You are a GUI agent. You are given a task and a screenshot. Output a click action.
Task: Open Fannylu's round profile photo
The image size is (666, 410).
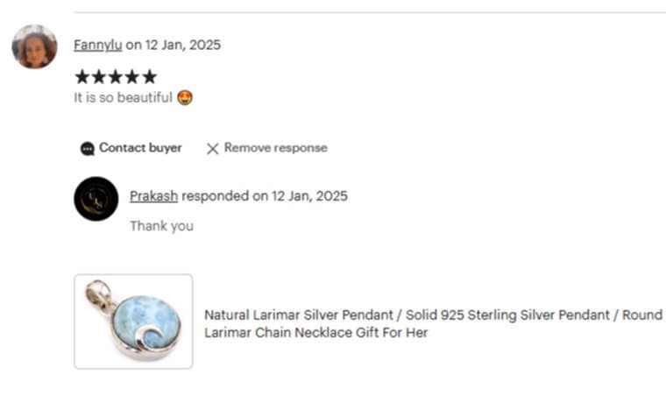[x=34, y=46]
